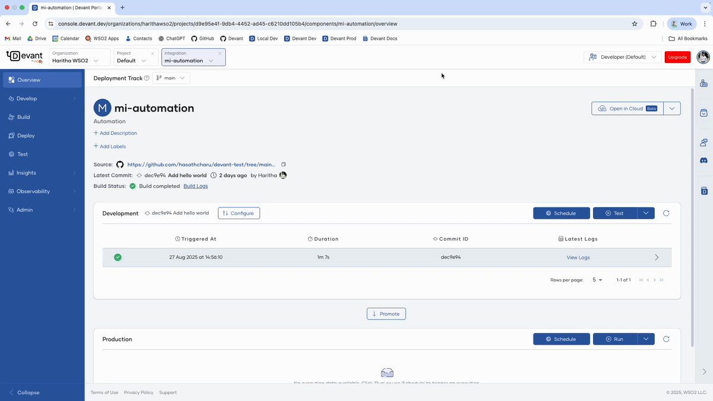Viewport: 713px width, 401px height.
Task: Click Add Labels link
Action: (x=110, y=146)
